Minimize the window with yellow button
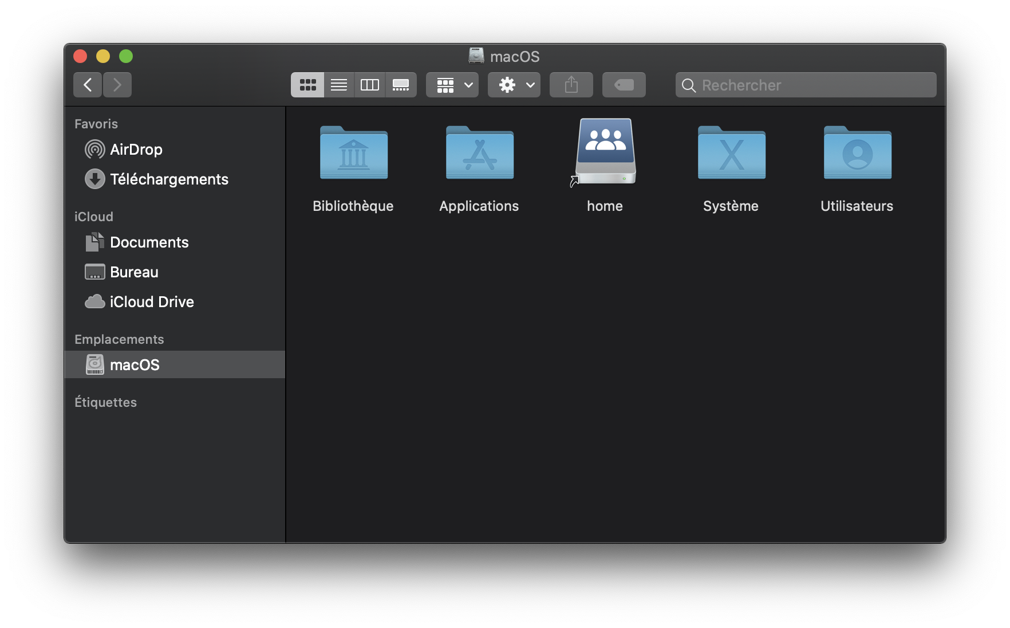This screenshot has width=1010, height=628. [103, 56]
